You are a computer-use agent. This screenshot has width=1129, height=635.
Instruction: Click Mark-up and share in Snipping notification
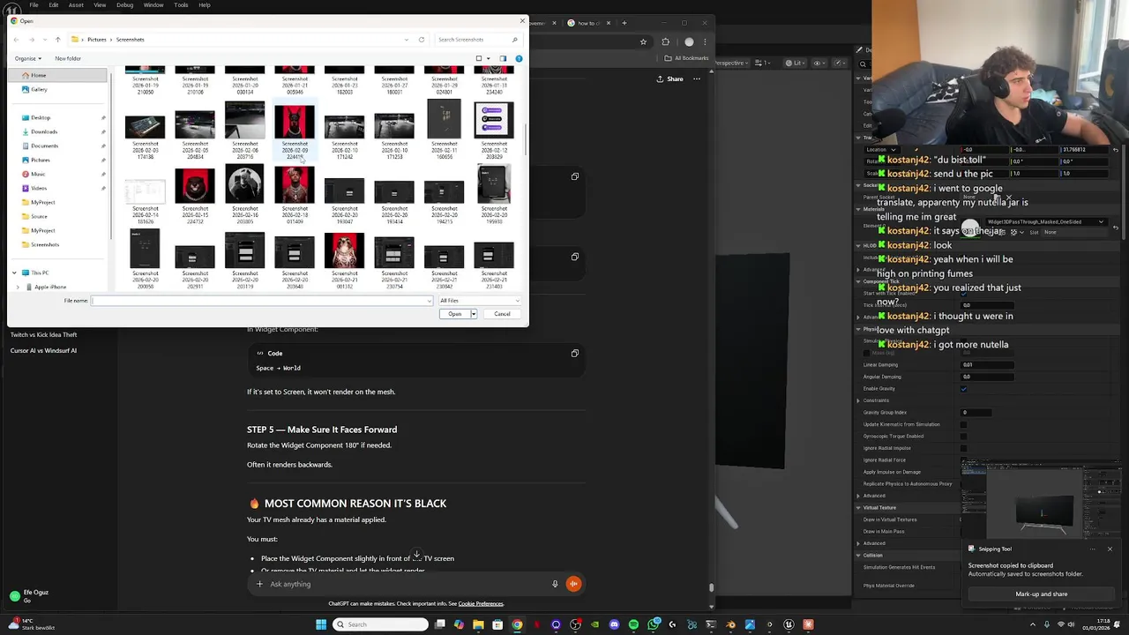tap(1041, 594)
